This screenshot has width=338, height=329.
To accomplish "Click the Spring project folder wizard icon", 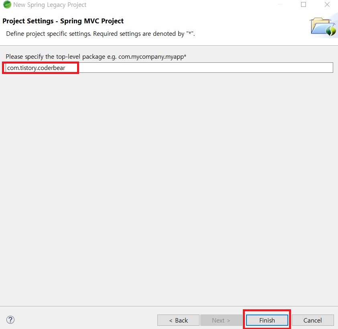I will coord(323,27).
